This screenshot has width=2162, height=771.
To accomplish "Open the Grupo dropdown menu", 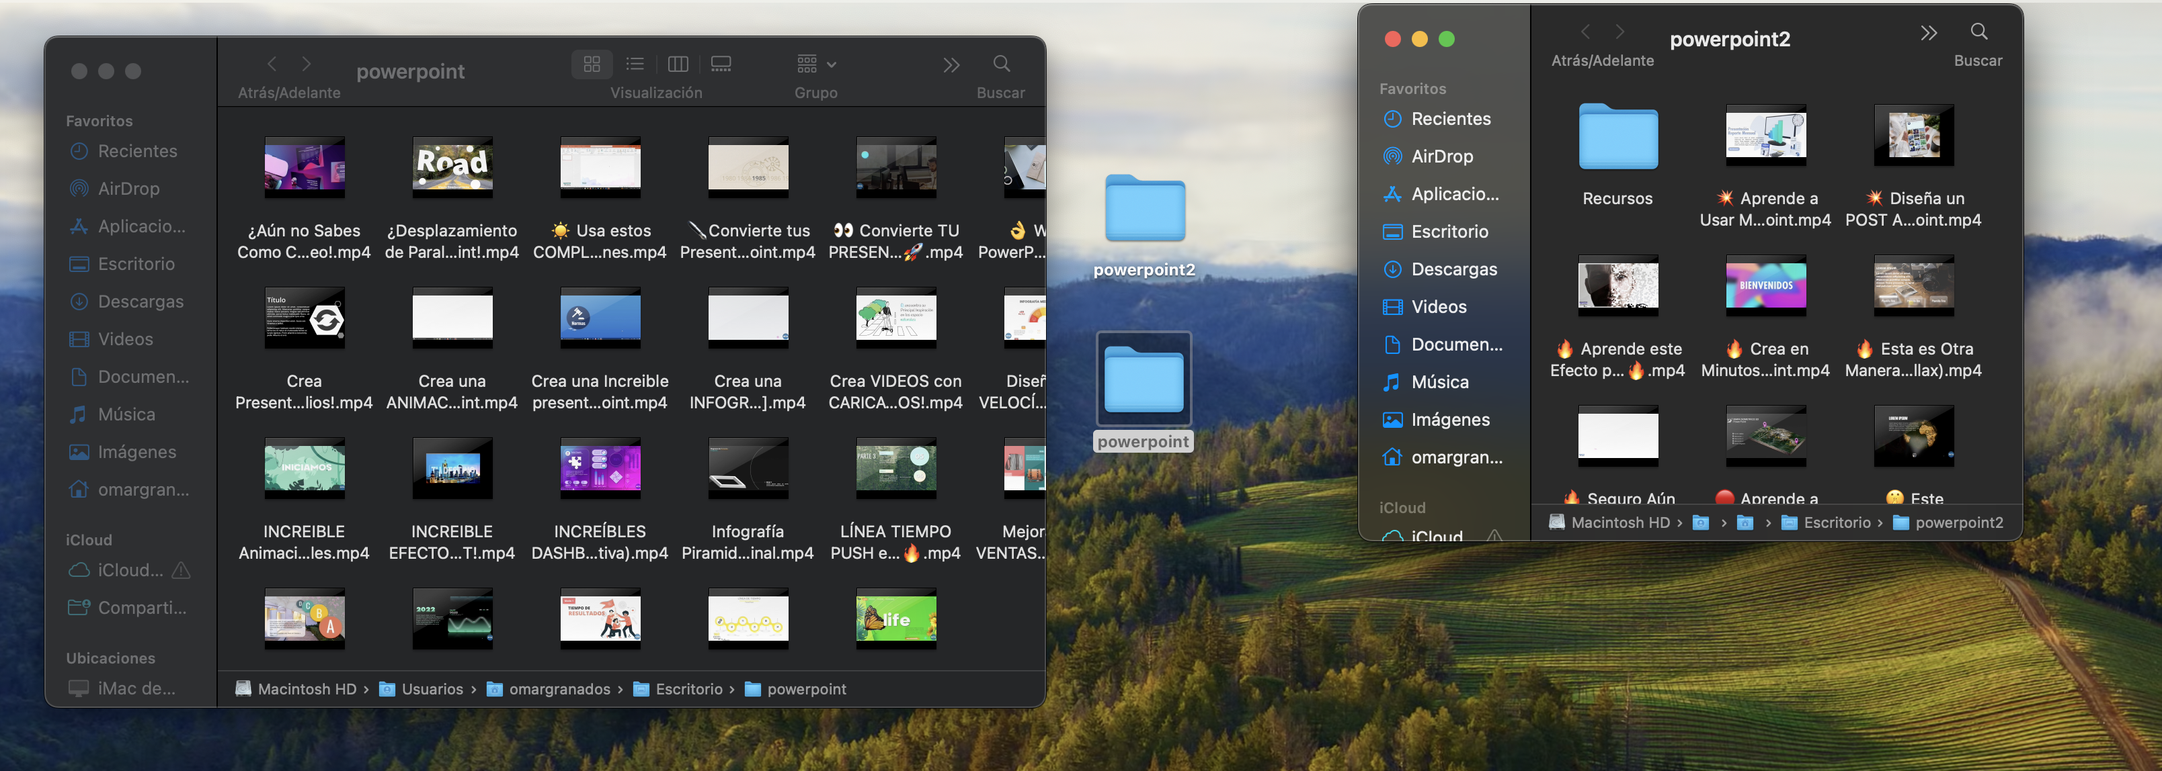I will 815,64.
